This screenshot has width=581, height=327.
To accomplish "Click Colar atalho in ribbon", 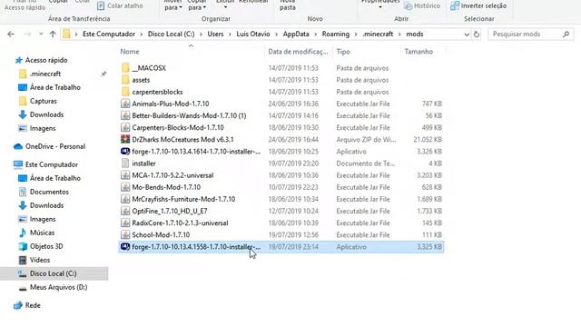I will tap(120, 5).
